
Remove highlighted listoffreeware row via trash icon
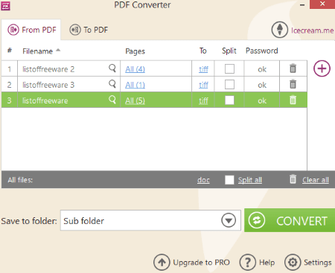click(293, 100)
